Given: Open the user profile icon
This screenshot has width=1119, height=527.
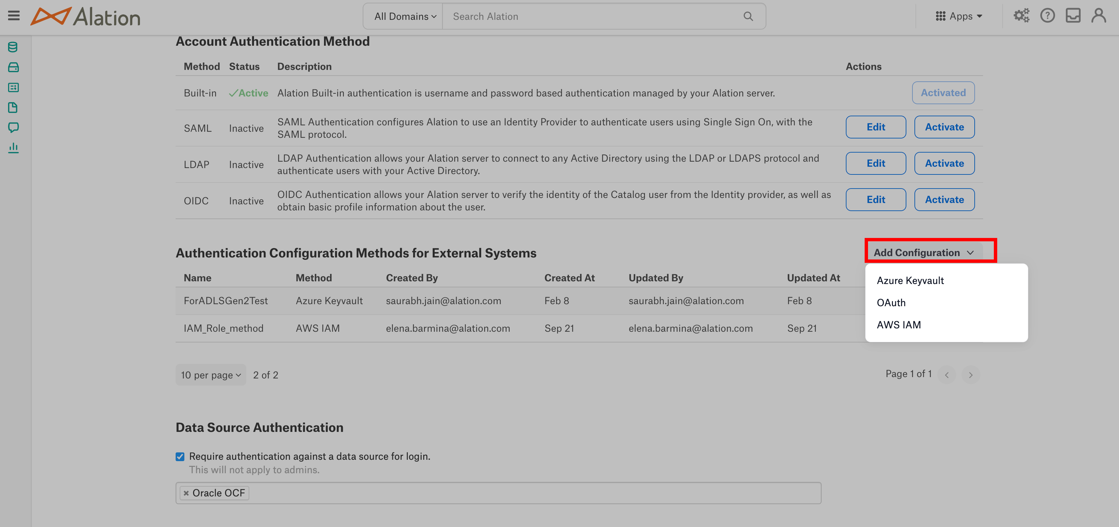Looking at the screenshot, I should pyautogui.click(x=1098, y=16).
